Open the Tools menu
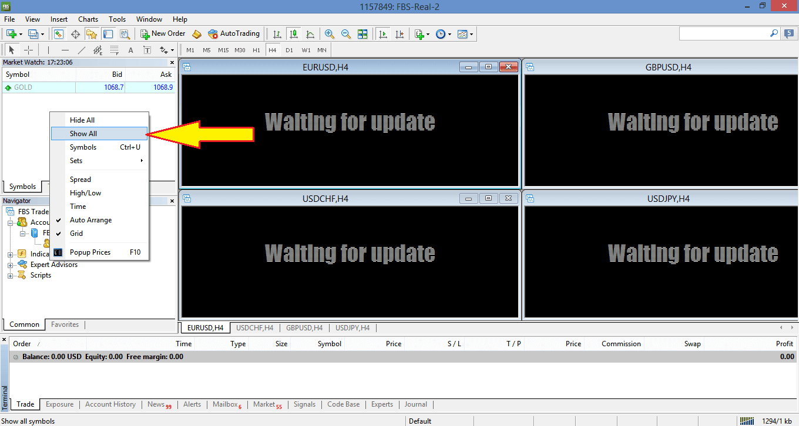The height and width of the screenshot is (426, 799). click(x=117, y=19)
